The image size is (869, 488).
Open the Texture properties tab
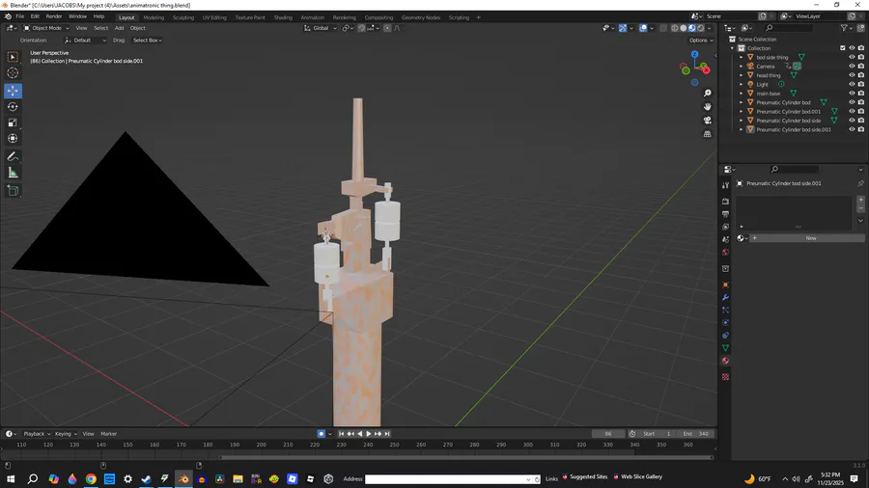725,377
